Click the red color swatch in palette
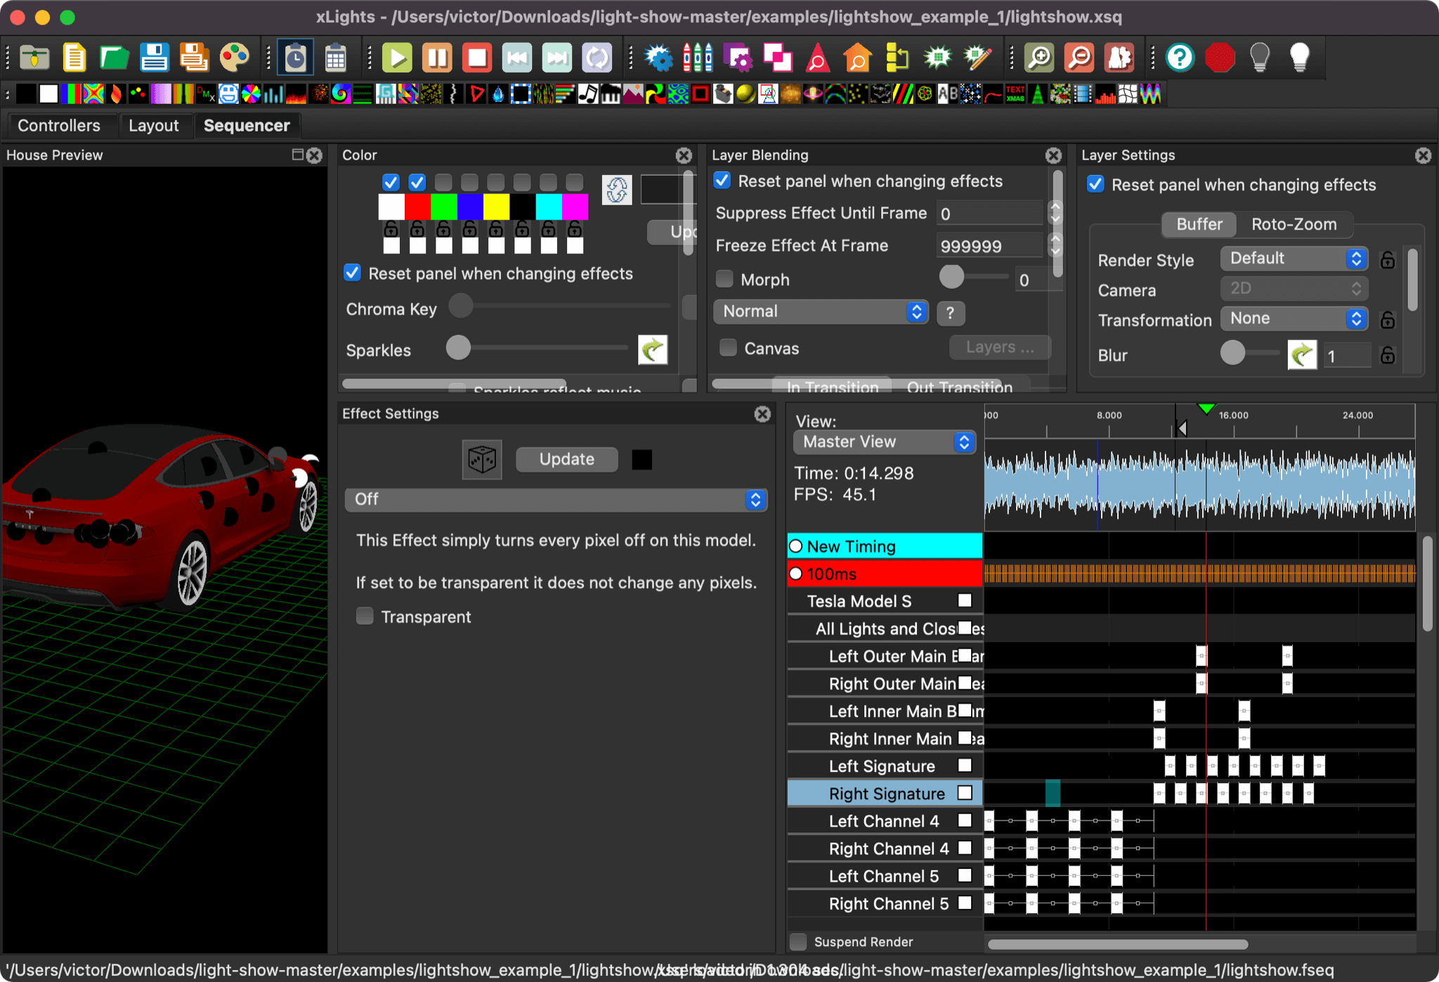 click(x=417, y=207)
